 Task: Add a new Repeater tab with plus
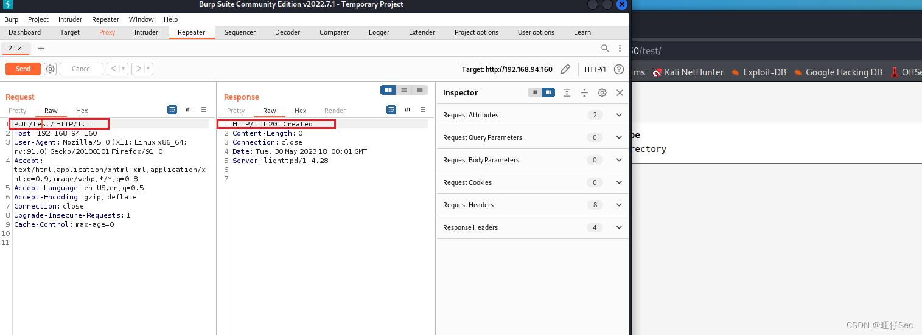pyautogui.click(x=41, y=49)
